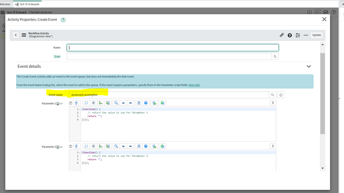Toggle comment in Parameter 1 toolbar
Screen dimensions: 344x193
click(86, 103)
